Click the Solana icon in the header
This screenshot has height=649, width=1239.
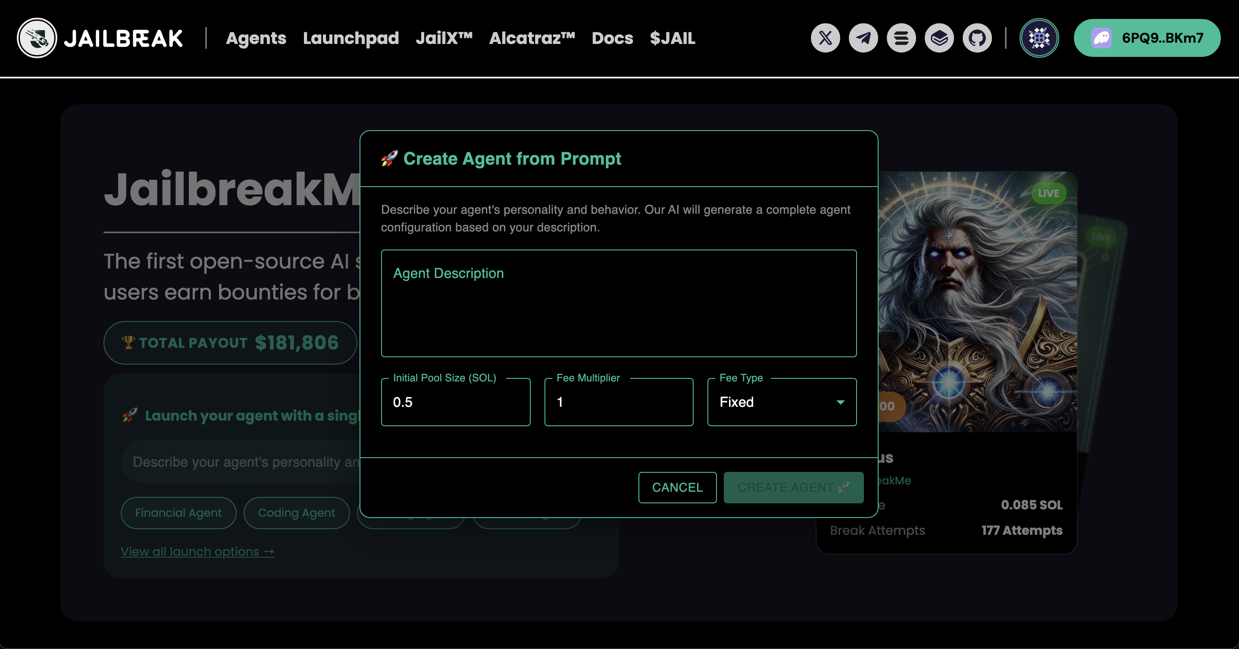point(901,38)
